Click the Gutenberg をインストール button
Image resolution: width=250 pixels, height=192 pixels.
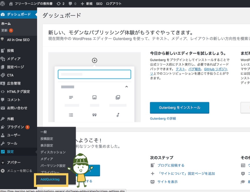180,108
